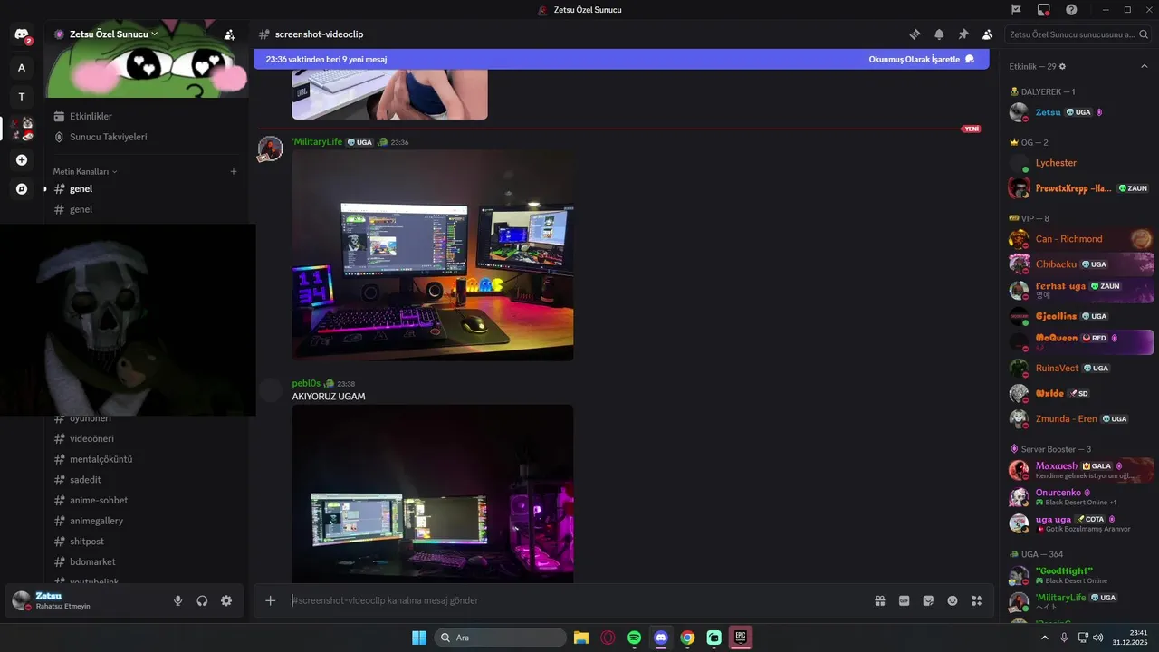Screen dimensions: 1159x652
Task: Open gift icon in message bar
Action: pos(879,600)
